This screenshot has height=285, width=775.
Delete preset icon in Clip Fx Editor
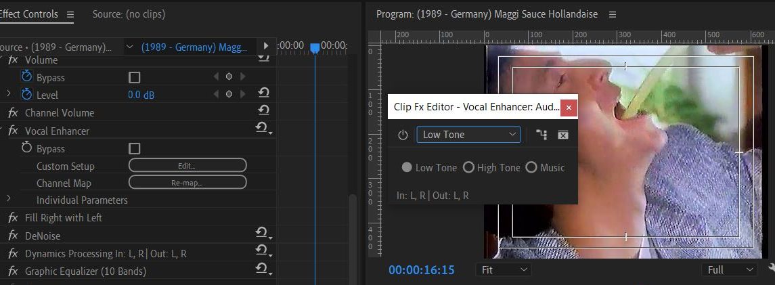(x=563, y=135)
